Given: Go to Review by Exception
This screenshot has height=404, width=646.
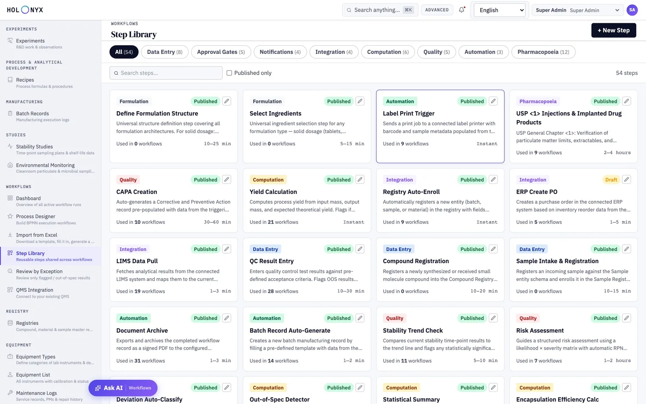Looking at the screenshot, I should pos(51,274).
